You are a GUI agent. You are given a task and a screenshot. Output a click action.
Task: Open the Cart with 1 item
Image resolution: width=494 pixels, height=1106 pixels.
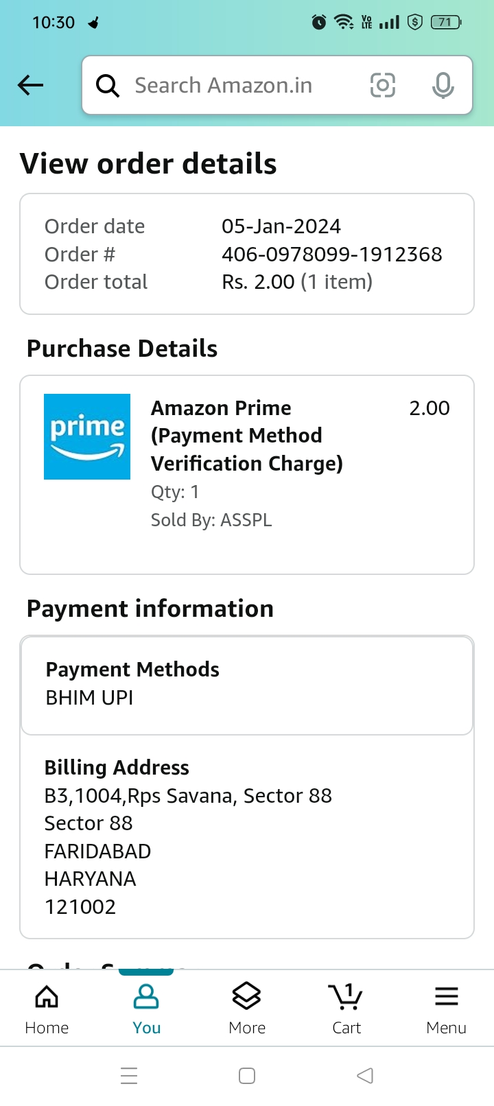pyautogui.click(x=346, y=1008)
